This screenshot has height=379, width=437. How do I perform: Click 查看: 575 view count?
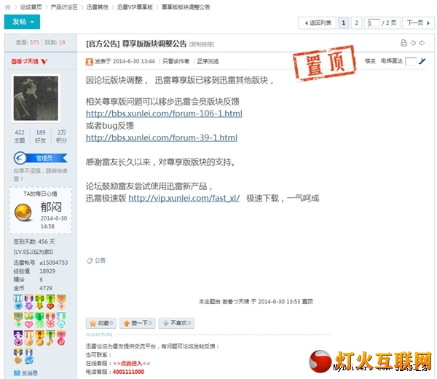pyautogui.click(x=28, y=43)
